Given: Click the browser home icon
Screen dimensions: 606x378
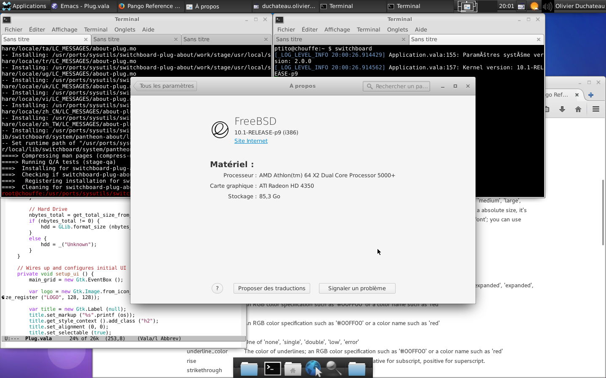Looking at the screenshot, I should pos(578,110).
